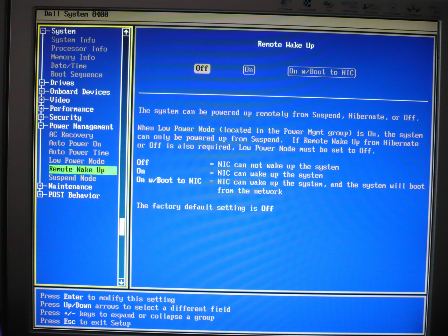
Task: Expand the Video group
Action: point(42,100)
